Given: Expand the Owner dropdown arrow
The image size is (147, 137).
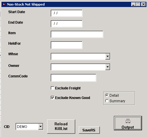Looking at the screenshot, I should click(x=108, y=67).
